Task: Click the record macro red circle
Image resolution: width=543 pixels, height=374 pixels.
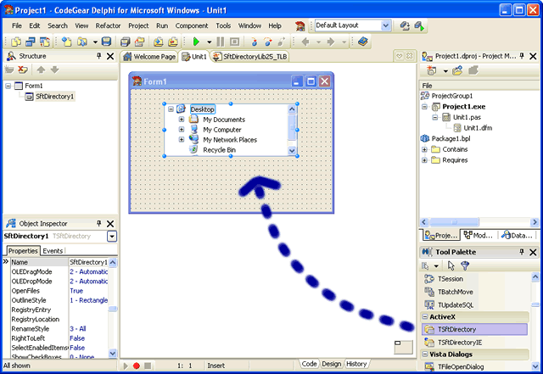Action: coord(137,366)
